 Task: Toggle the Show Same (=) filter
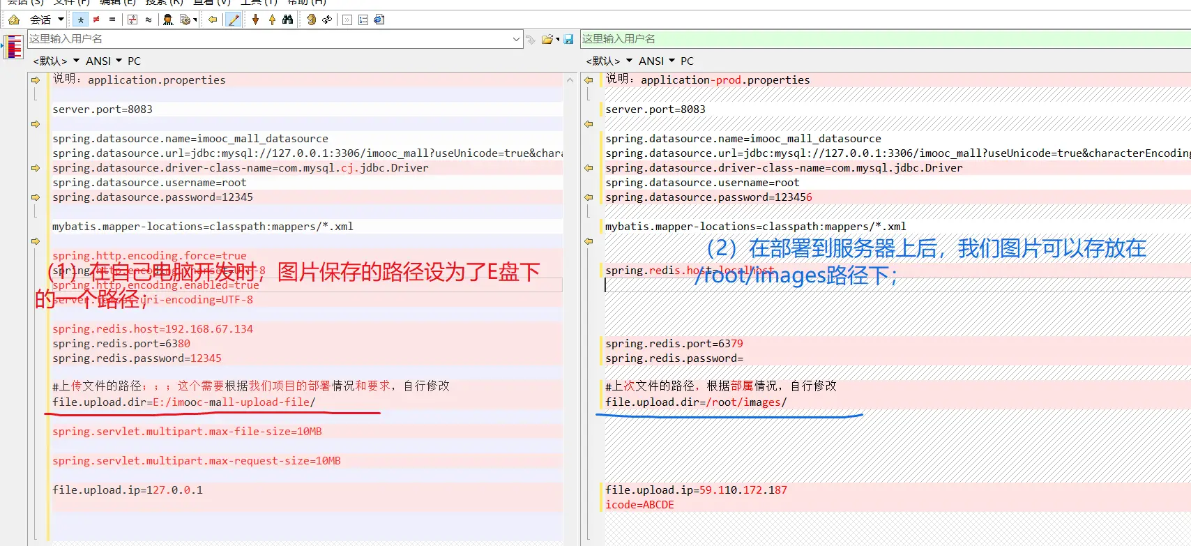[112, 20]
